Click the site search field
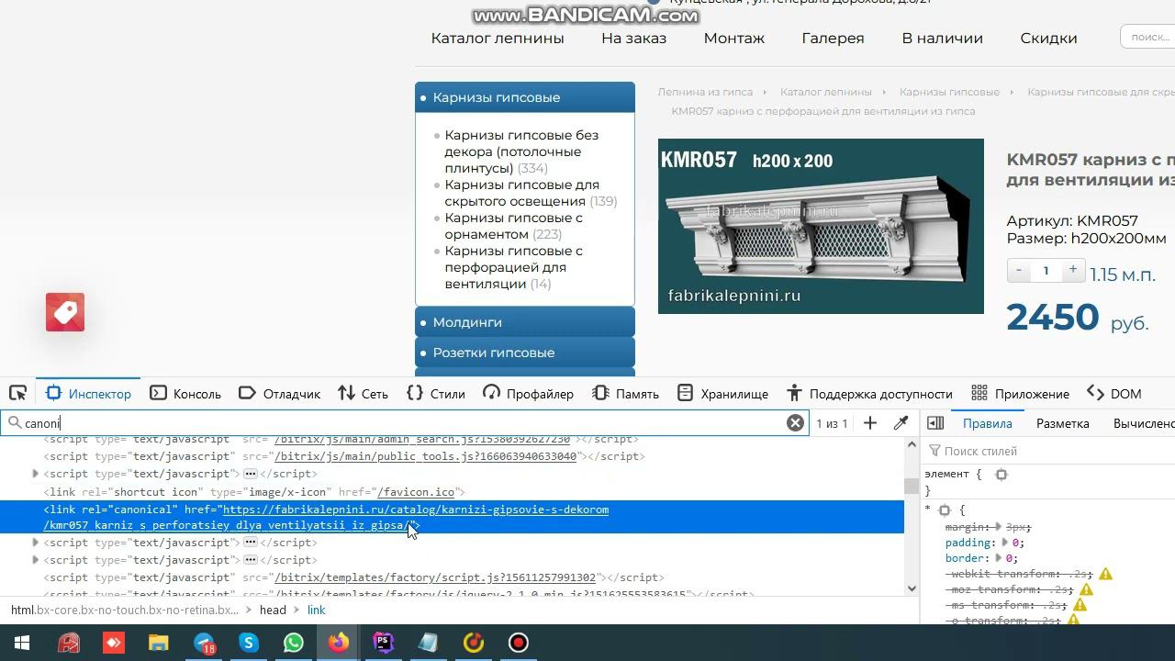The height and width of the screenshot is (661, 1175). (1147, 37)
